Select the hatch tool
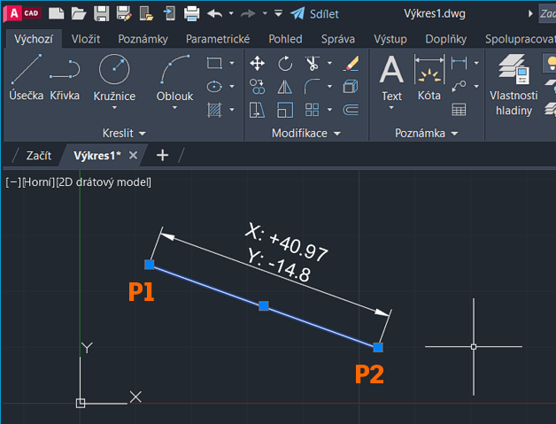The image size is (556, 424). pyautogui.click(x=214, y=110)
